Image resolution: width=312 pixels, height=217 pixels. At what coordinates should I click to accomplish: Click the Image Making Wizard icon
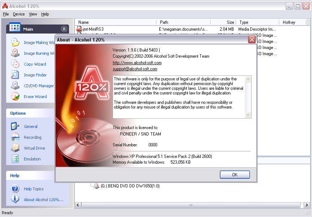tap(15, 43)
